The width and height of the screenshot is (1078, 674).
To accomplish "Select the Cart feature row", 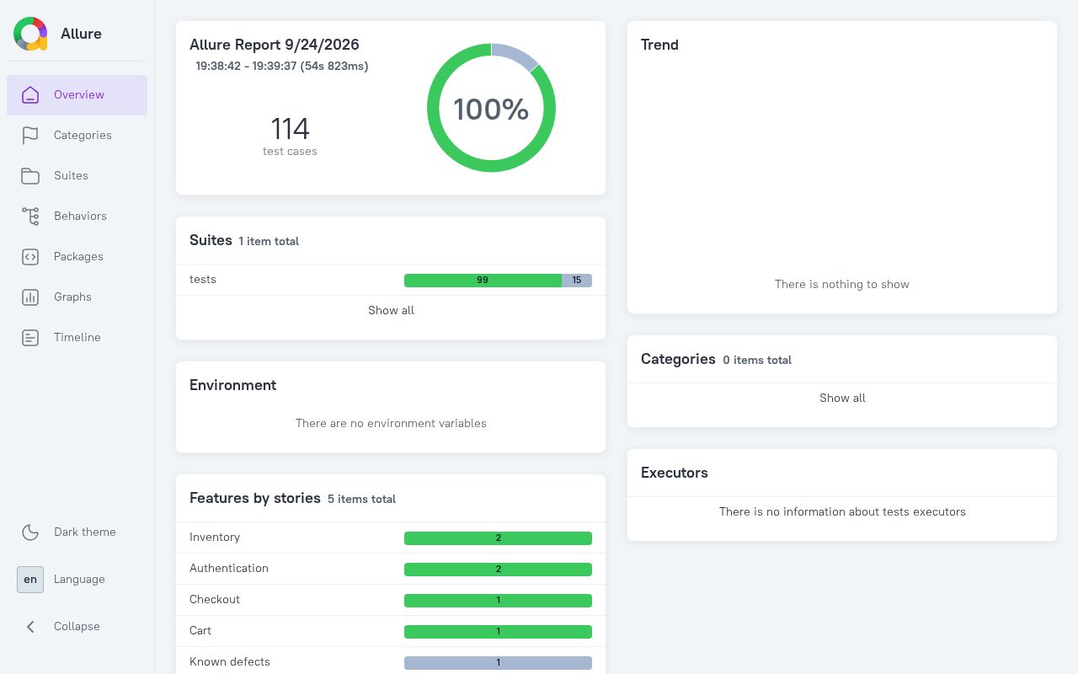I will click(x=391, y=631).
